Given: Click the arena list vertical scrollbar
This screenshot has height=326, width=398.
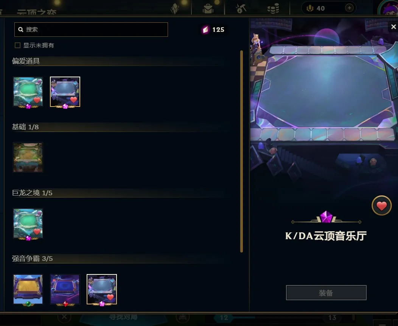Looking at the screenshot, I should click(x=241, y=151).
